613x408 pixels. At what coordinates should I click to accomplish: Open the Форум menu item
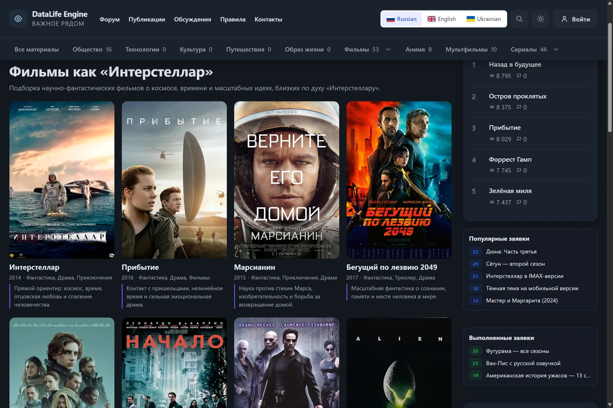click(110, 19)
